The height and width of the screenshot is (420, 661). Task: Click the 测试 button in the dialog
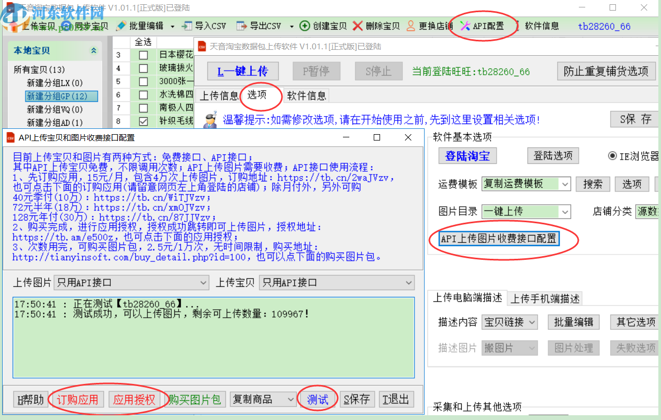[317, 399]
